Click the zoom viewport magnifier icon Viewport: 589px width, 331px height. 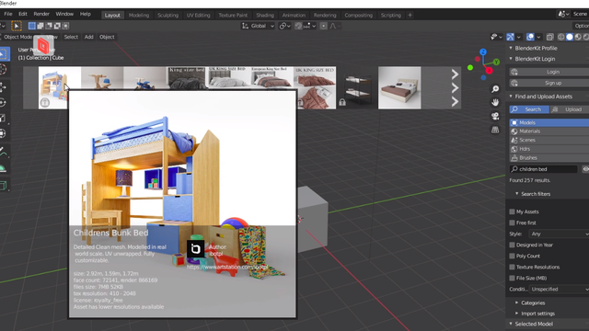point(495,89)
